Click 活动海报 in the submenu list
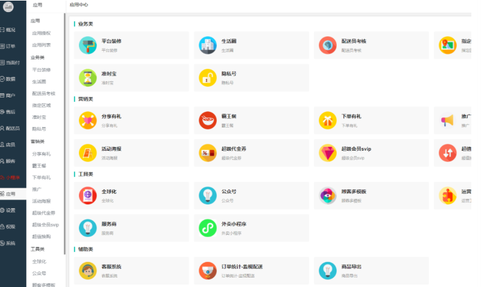 [x=41, y=201]
